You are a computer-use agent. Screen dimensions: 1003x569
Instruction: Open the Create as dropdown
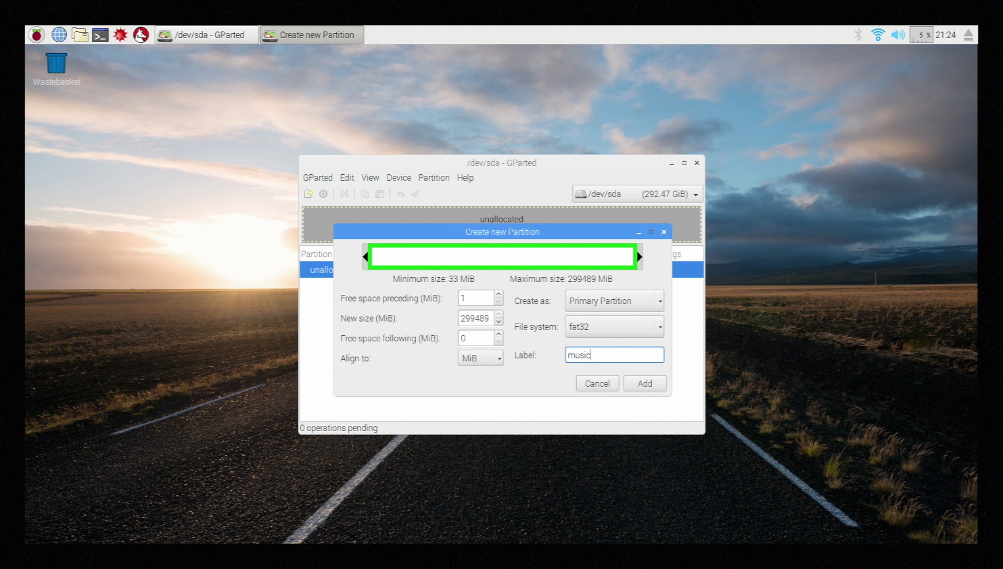(x=614, y=301)
